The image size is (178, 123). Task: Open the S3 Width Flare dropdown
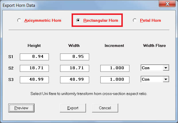166,79
